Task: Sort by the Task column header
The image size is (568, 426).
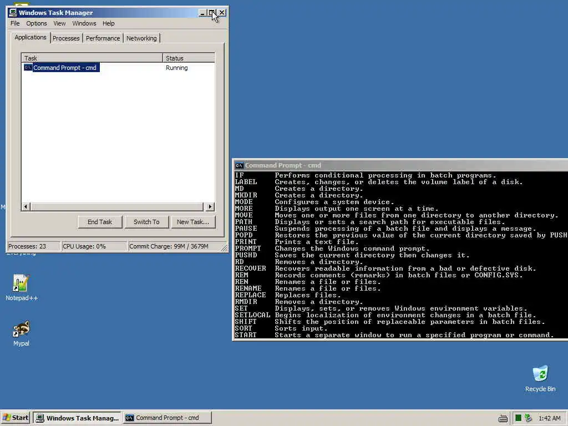Action: (x=92, y=58)
